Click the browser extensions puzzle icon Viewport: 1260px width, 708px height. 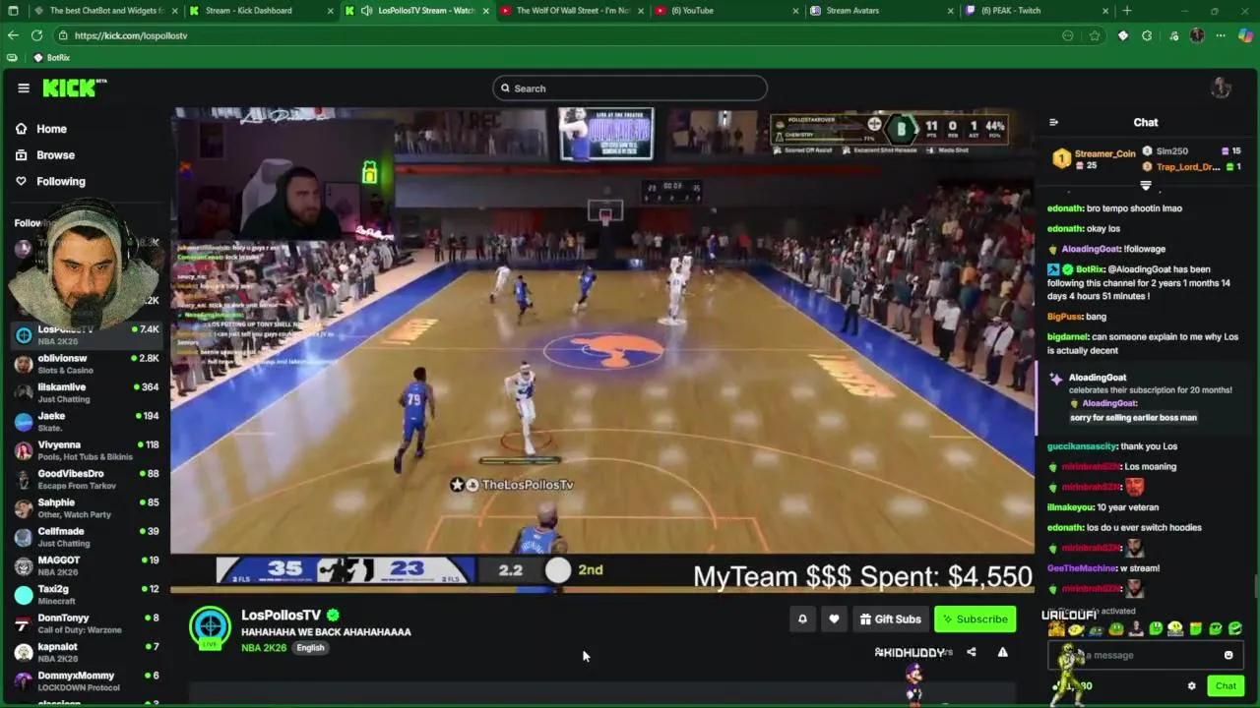point(1147,35)
